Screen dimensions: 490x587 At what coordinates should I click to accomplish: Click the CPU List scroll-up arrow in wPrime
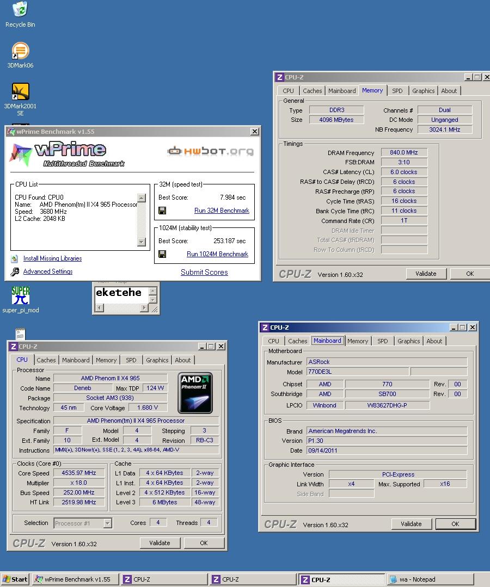[142, 197]
